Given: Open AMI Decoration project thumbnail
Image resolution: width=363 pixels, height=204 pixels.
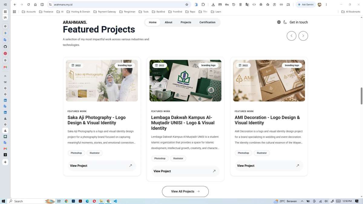Looking at the screenshot, I should [x=269, y=80].
